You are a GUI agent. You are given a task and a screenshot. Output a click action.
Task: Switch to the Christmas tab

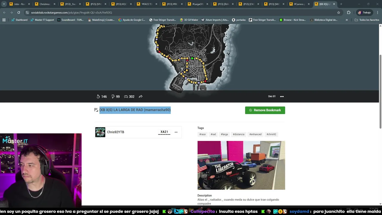[x=45, y=4]
